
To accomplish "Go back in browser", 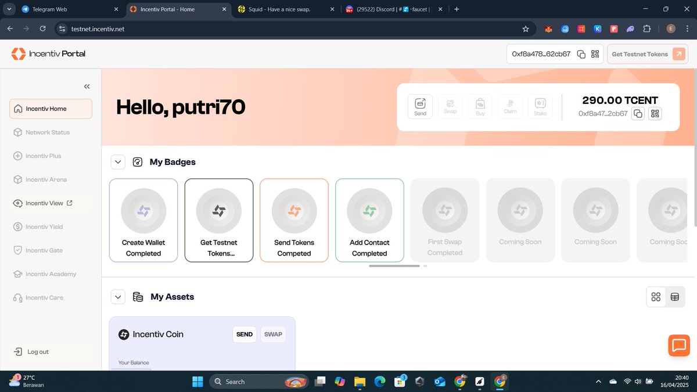I will click(10, 28).
